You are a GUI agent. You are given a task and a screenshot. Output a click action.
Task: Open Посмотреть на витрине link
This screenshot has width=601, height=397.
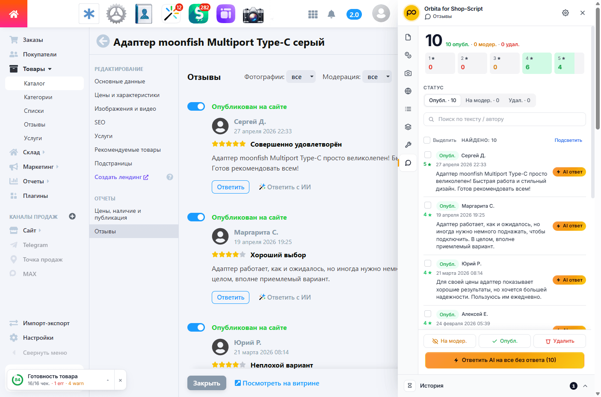click(277, 383)
